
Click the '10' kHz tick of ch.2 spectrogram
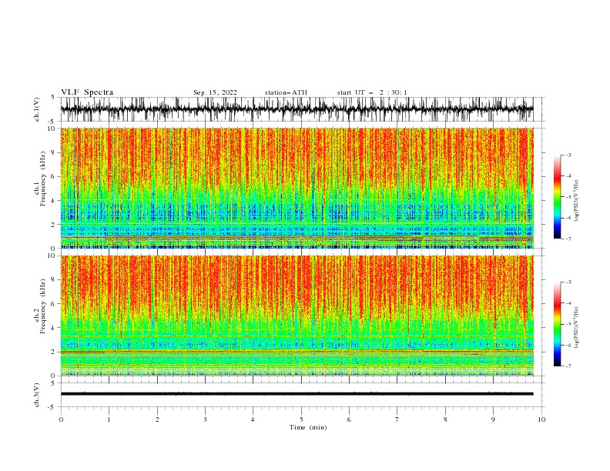(52, 256)
